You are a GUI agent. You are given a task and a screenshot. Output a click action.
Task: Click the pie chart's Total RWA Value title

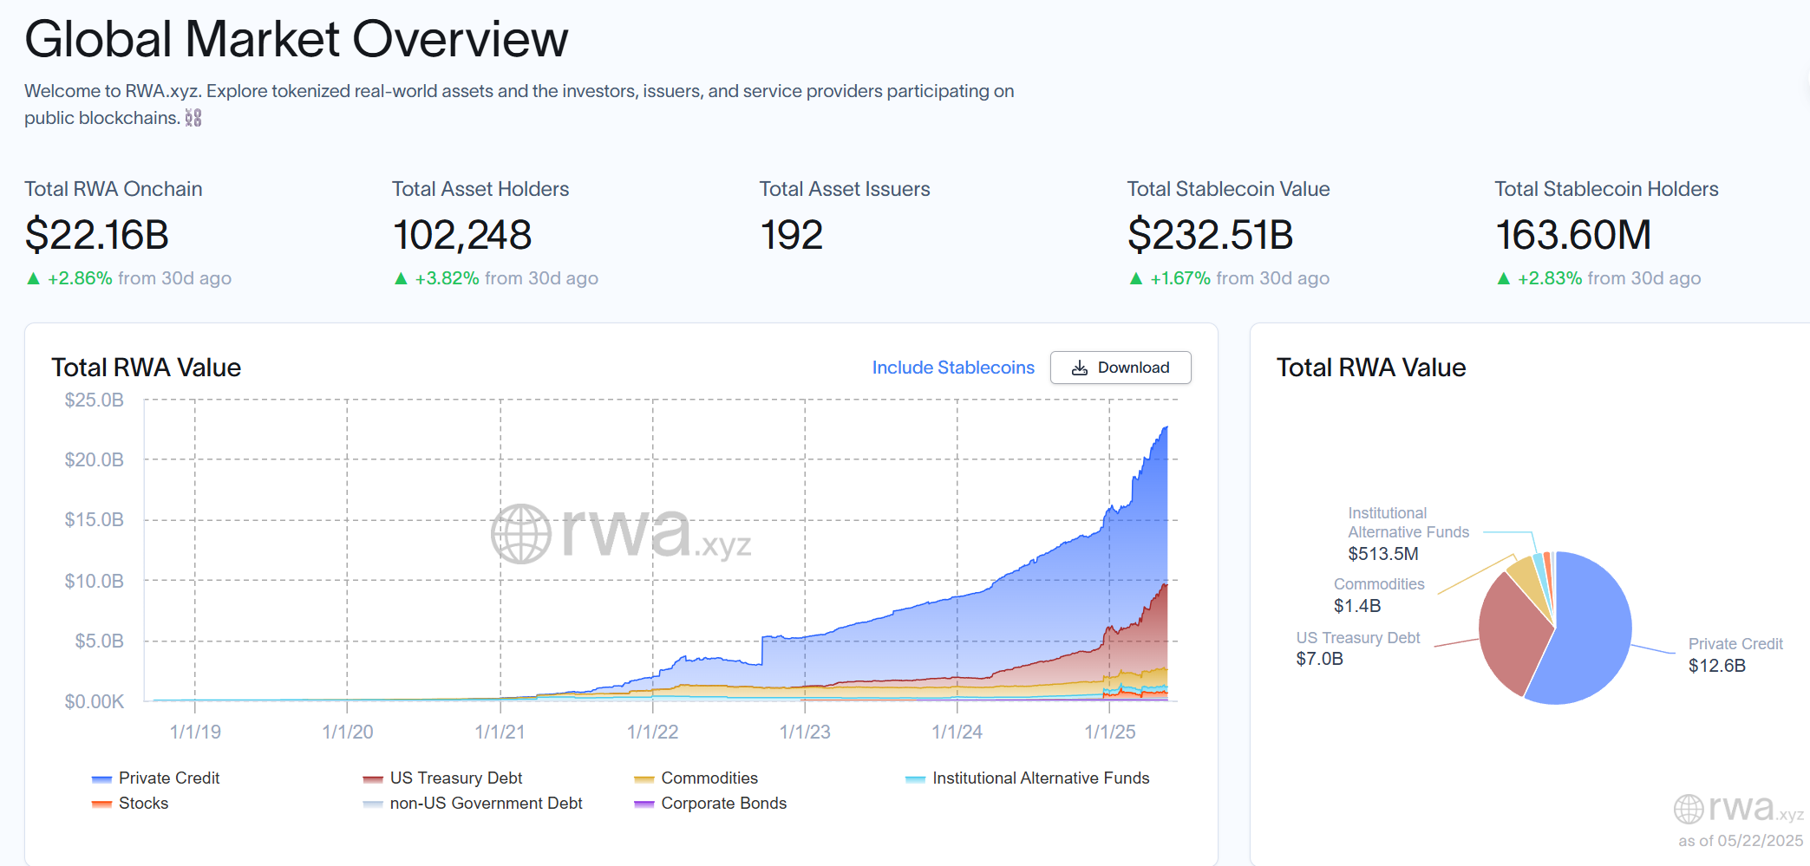tap(1371, 368)
